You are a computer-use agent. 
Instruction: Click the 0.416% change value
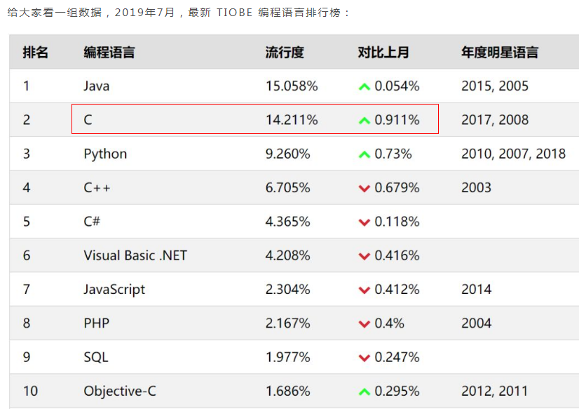(x=397, y=255)
